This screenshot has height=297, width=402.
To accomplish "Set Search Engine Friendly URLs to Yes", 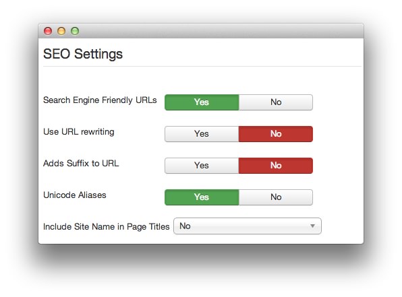I will pos(202,102).
